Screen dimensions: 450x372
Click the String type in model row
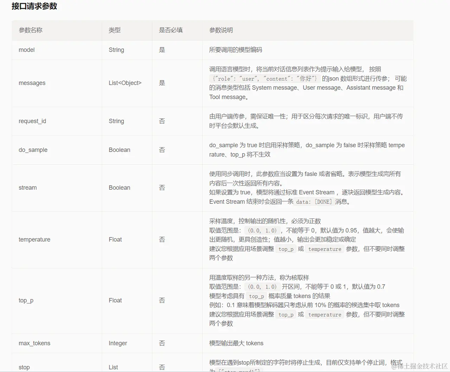[x=116, y=50]
